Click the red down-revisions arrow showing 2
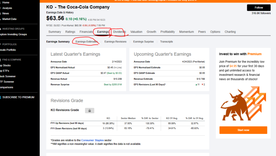Image resolution: width=276 pixels, height=156 pixels. [x=203, y=84]
